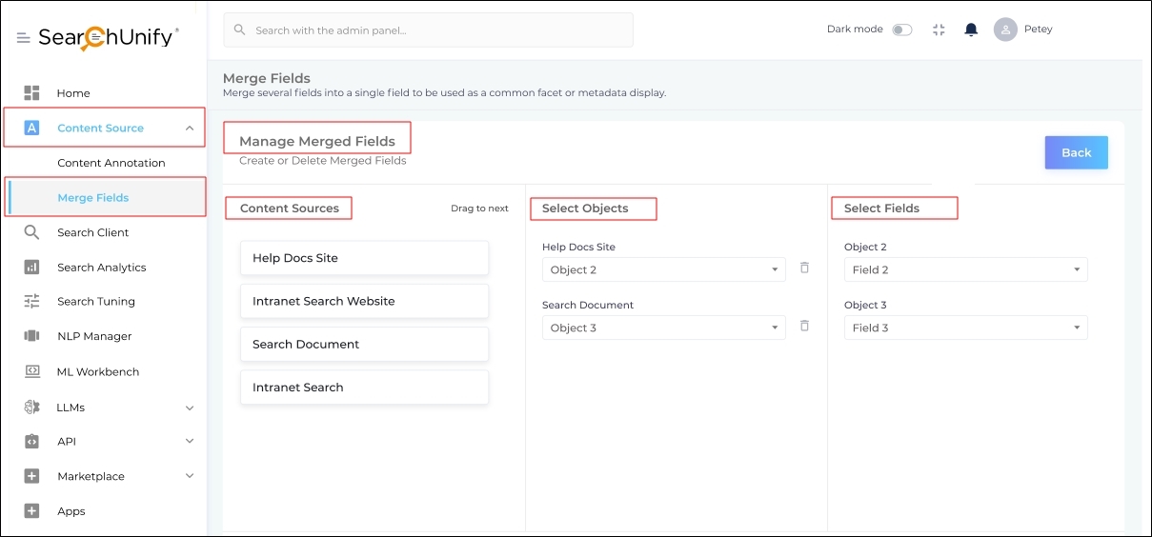Click the hamburger menu icon
This screenshot has height=537, width=1152.
pyautogui.click(x=24, y=38)
